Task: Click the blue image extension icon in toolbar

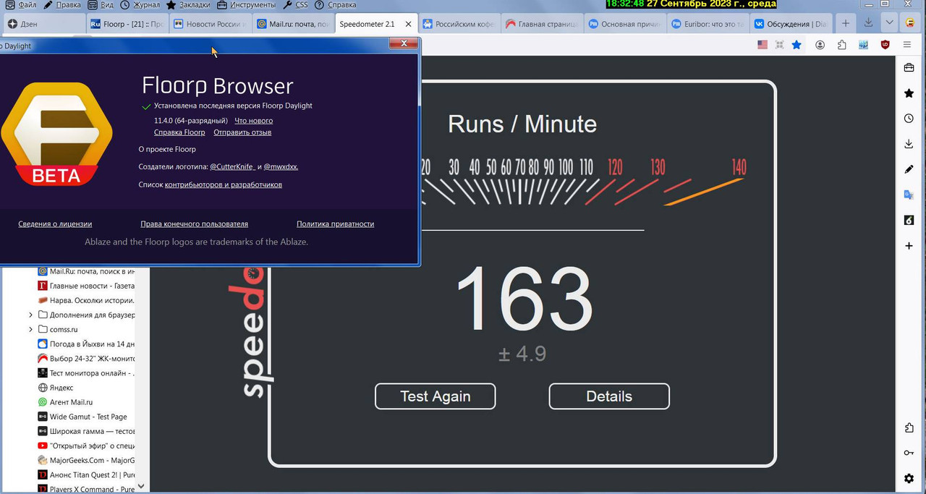Action: (863, 45)
